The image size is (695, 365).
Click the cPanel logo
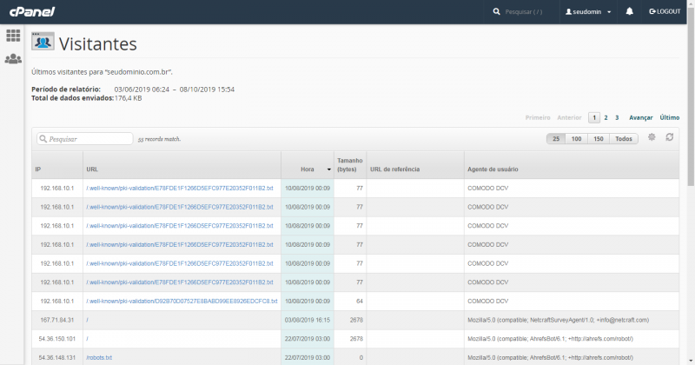pos(32,11)
